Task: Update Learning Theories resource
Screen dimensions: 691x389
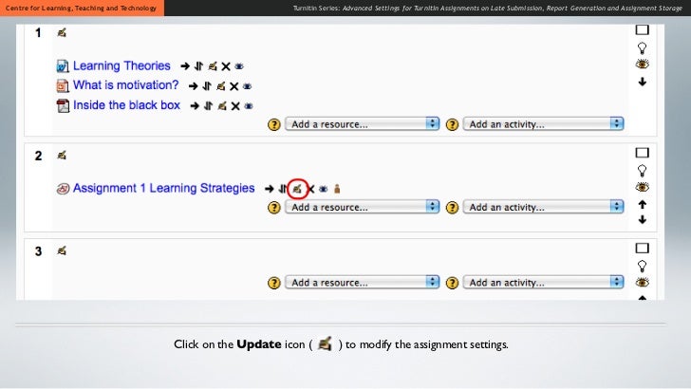Action: tap(213, 66)
